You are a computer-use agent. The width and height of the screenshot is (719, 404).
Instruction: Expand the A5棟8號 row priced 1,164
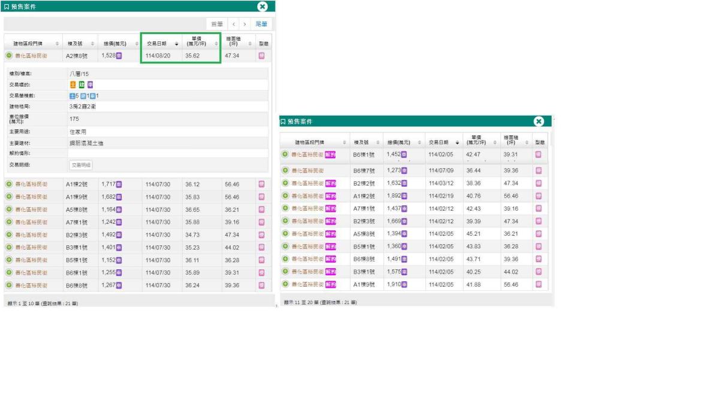9,209
